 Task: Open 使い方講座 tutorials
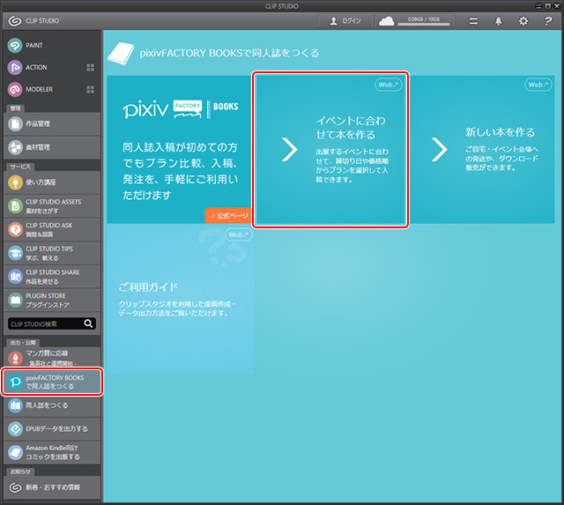point(52,182)
